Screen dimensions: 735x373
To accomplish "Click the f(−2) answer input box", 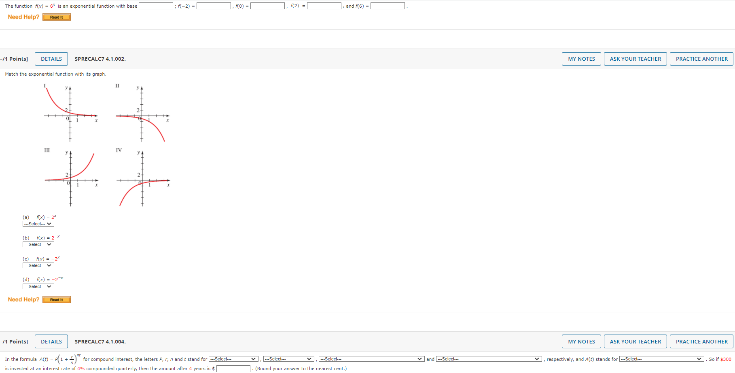I will 214,6.
